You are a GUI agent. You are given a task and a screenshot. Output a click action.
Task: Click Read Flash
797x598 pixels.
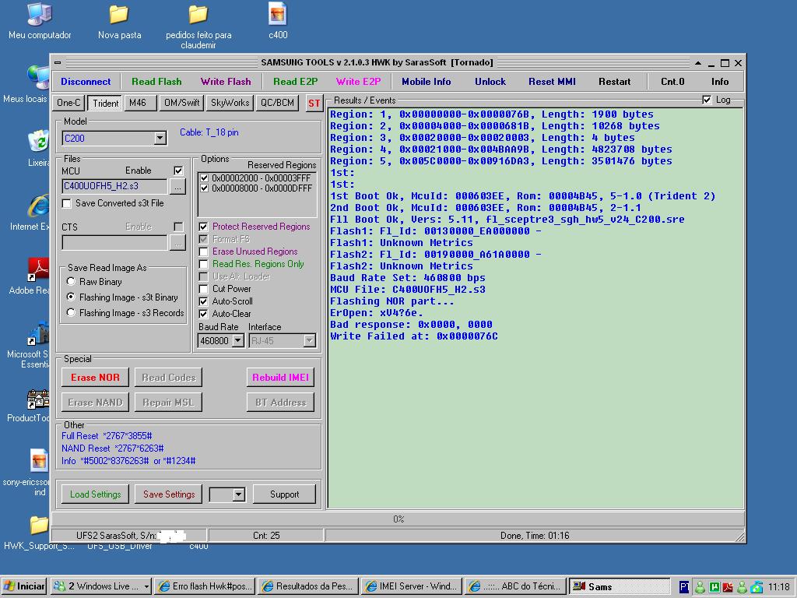[156, 81]
